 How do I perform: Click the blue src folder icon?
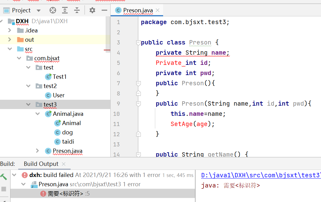20,49
